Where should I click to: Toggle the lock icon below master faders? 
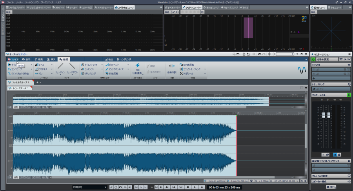(x=339, y=155)
